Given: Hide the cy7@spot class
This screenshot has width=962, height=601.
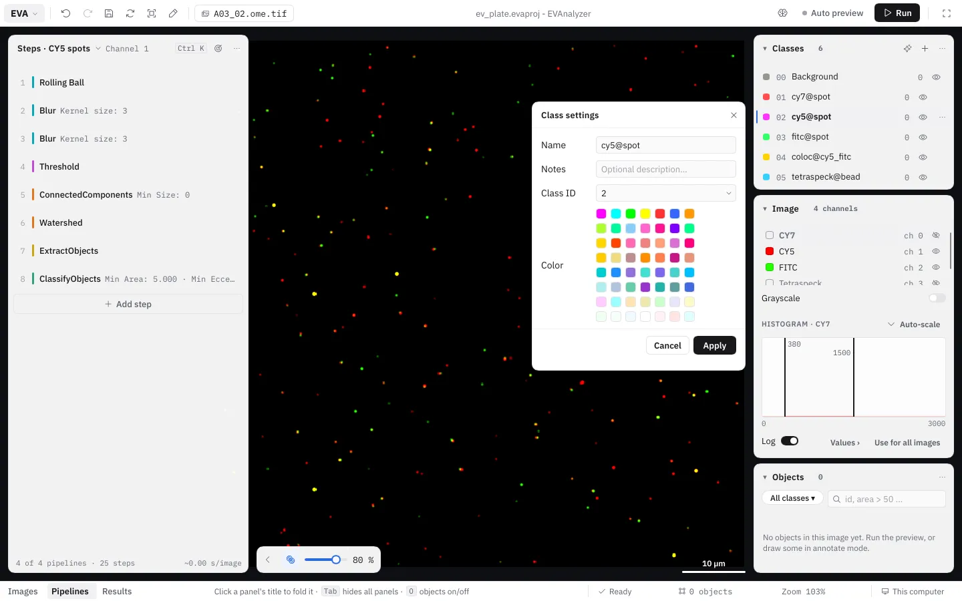Looking at the screenshot, I should pos(923,97).
